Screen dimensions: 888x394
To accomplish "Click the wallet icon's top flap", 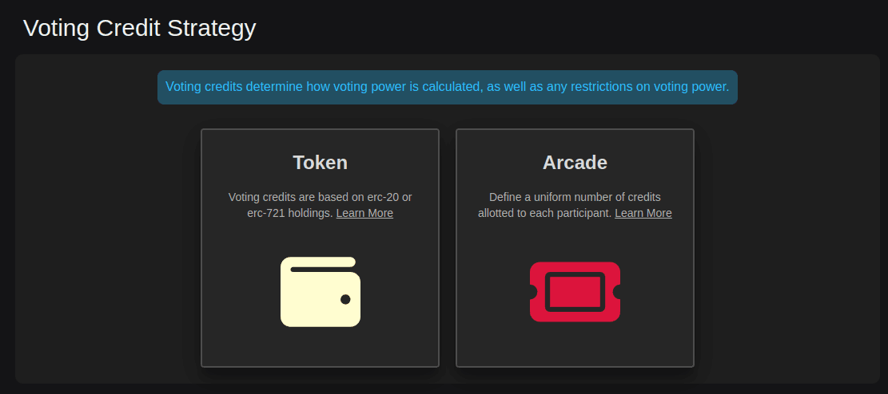I will 322,263.
